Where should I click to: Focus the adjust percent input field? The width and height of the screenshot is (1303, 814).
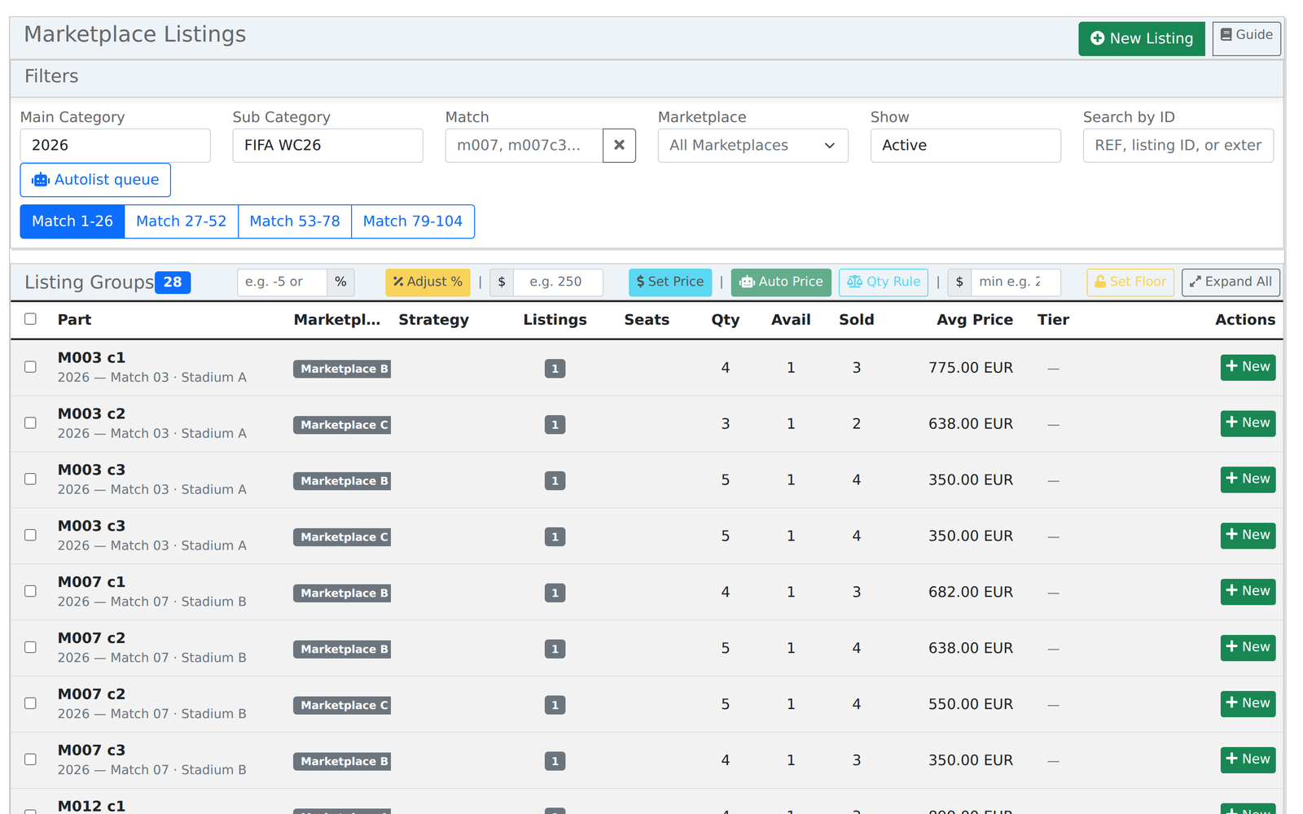pos(282,282)
